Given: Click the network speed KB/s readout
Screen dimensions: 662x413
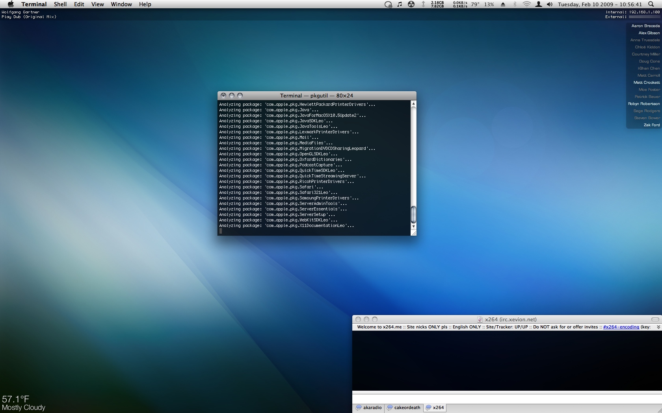Looking at the screenshot, I should tap(460, 4).
